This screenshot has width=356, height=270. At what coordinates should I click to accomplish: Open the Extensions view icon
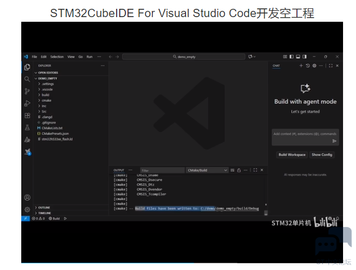pyautogui.click(x=27, y=115)
